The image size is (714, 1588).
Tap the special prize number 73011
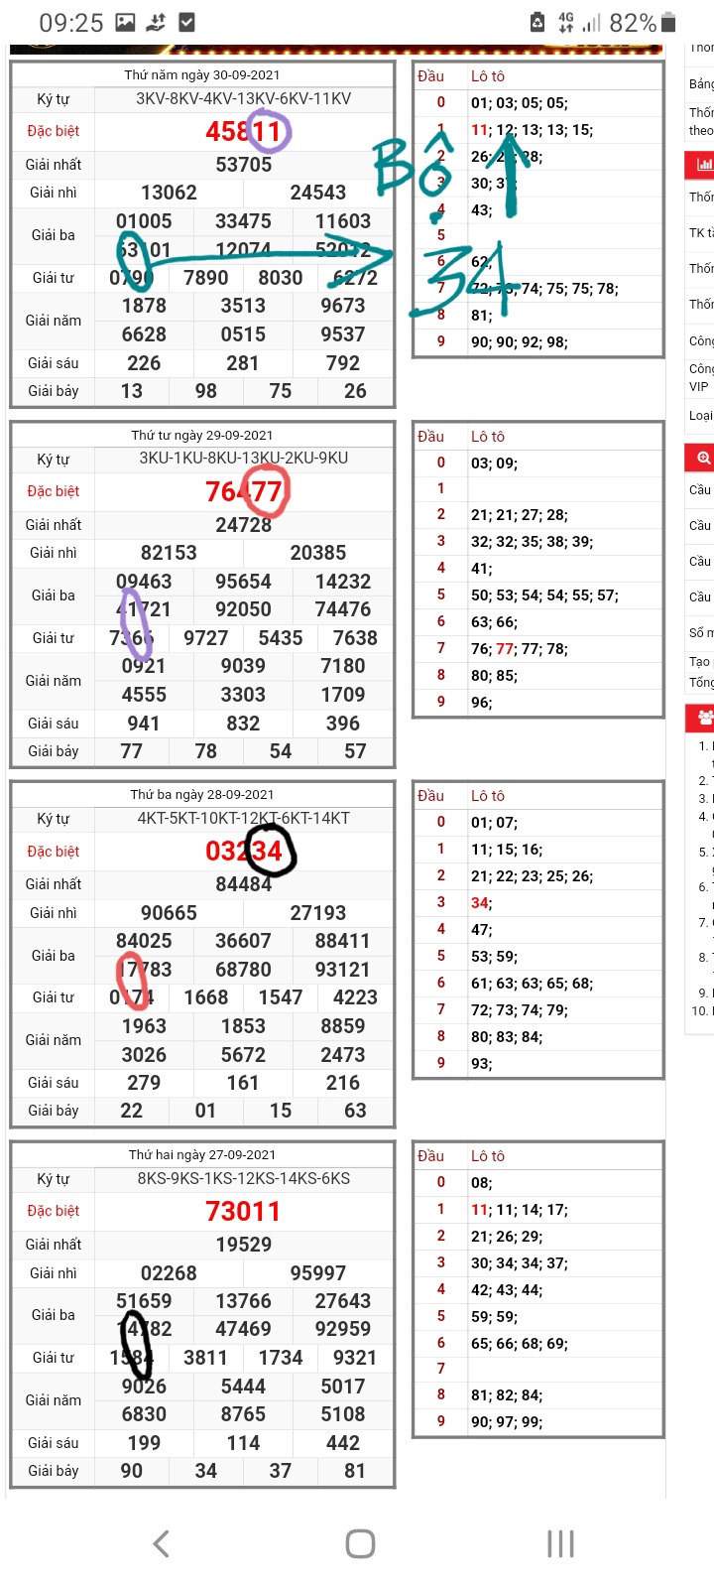244,1211
